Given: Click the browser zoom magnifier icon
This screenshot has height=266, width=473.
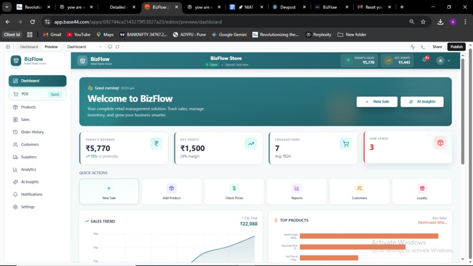Looking at the screenshot, I should click(412, 22).
